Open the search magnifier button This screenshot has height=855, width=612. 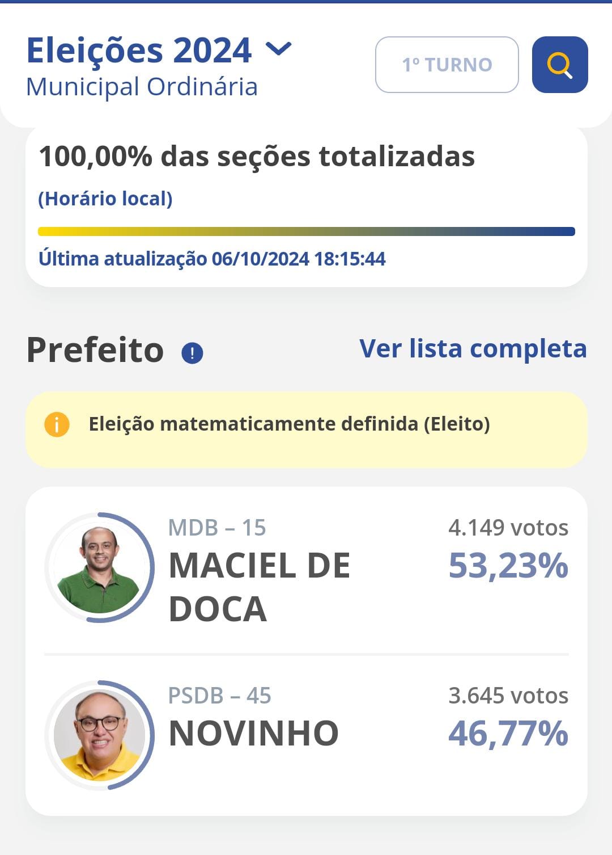pyautogui.click(x=560, y=65)
